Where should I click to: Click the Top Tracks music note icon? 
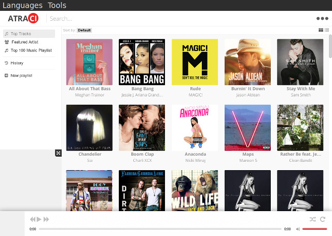(x=7, y=34)
